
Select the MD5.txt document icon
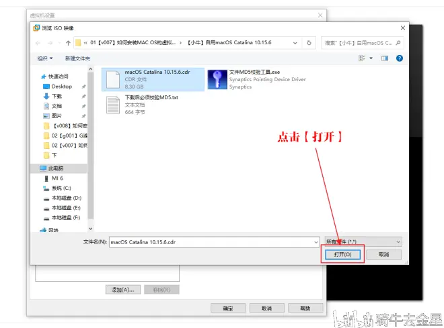click(x=113, y=105)
